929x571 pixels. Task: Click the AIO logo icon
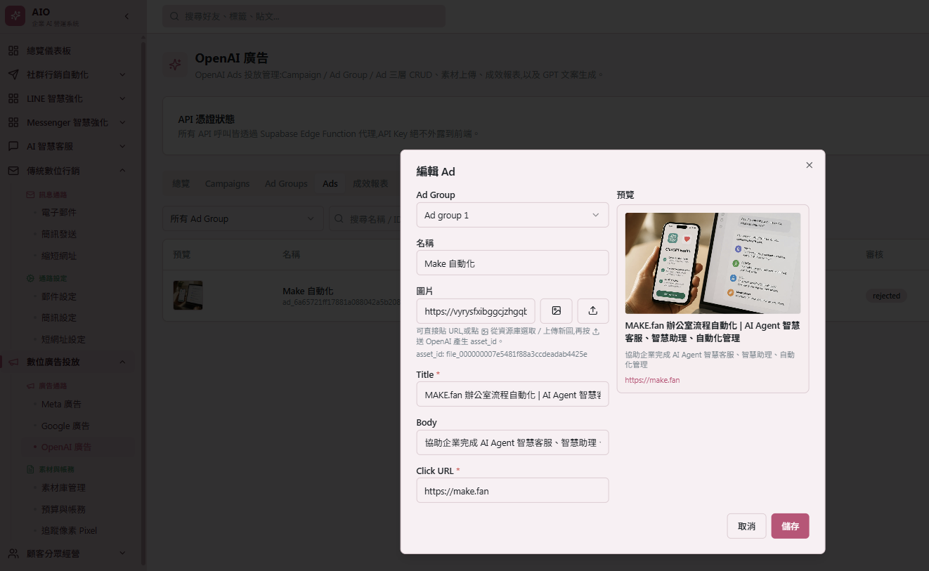(x=15, y=15)
